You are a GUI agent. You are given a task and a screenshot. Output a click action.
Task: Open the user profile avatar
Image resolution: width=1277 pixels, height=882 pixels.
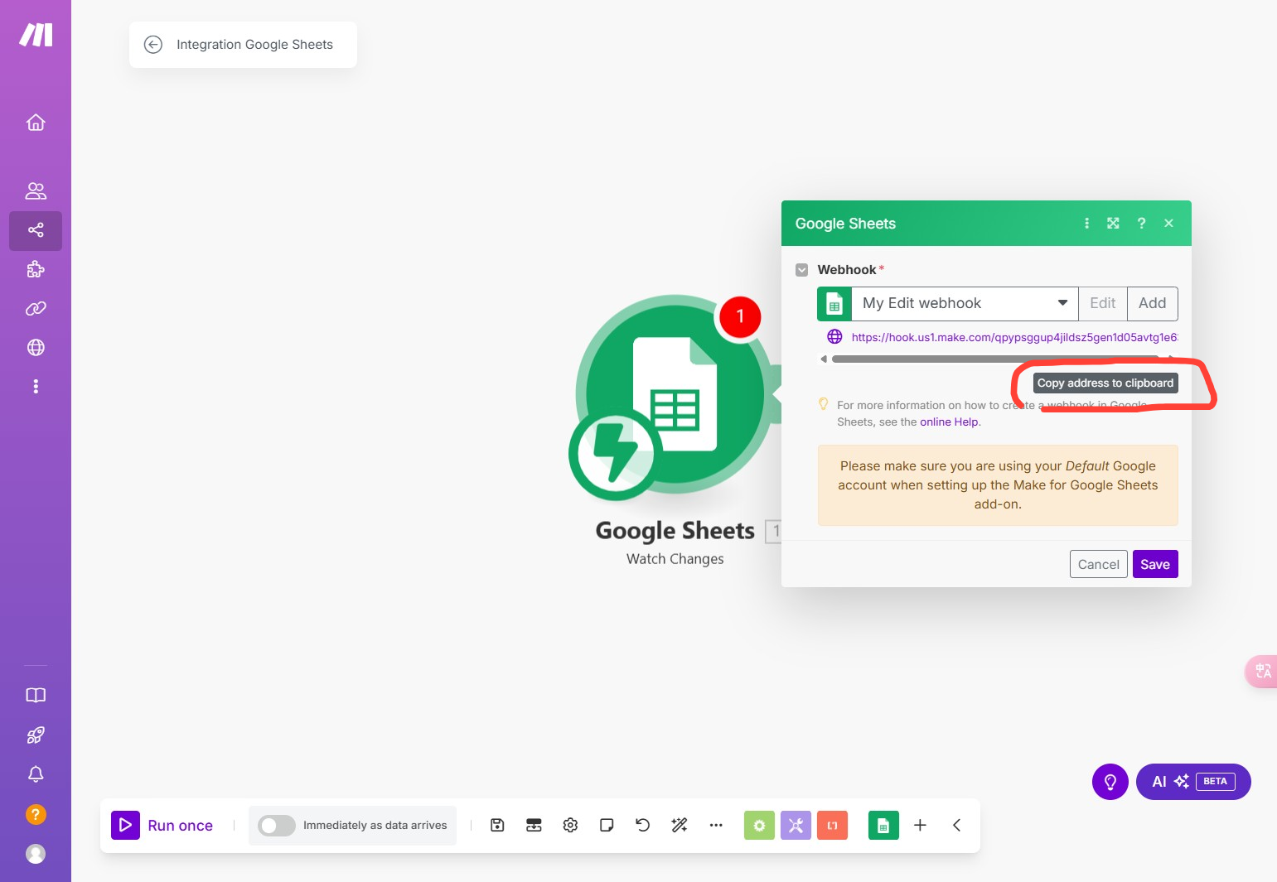pyautogui.click(x=36, y=854)
